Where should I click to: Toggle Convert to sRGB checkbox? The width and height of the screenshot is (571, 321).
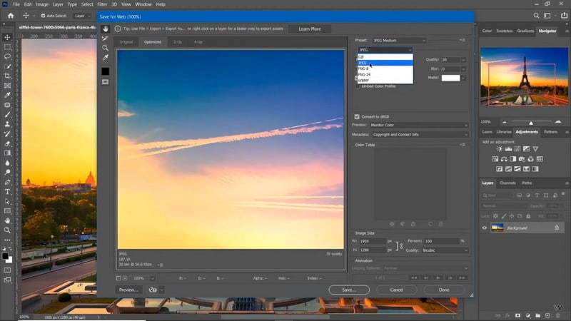point(357,116)
